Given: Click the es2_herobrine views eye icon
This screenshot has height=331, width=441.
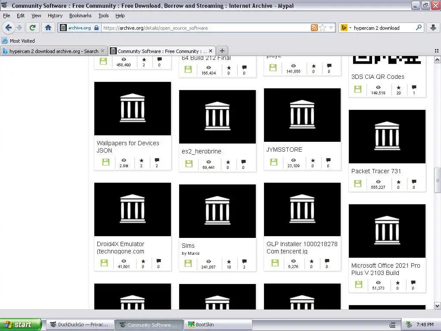Looking at the screenshot, I should pyautogui.click(x=208, y=162).
